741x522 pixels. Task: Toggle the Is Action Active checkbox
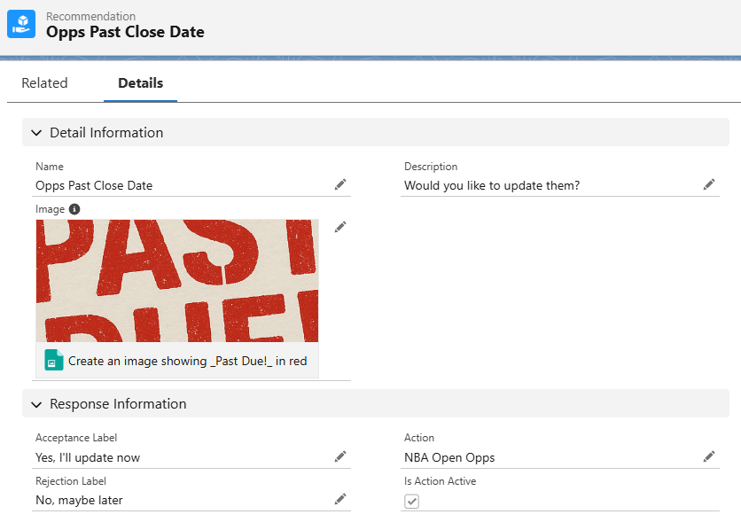[412, 502]
